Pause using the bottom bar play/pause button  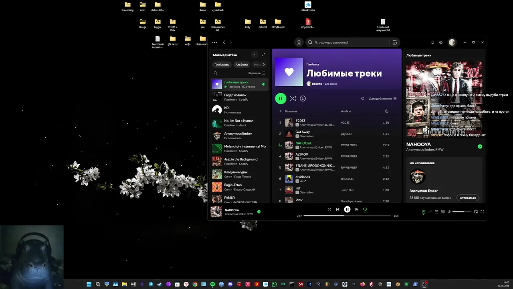347,209
